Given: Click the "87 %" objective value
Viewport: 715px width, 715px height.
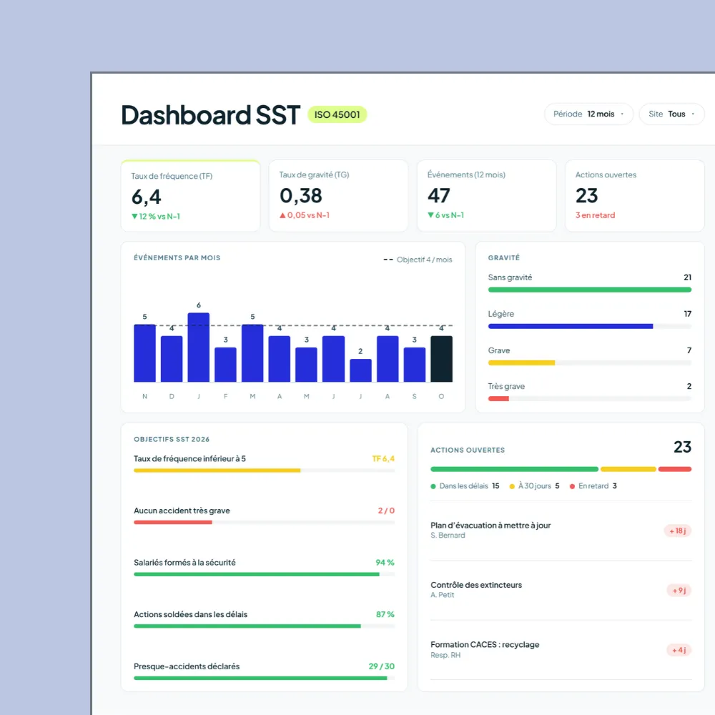Looking at the screenshot, I should tap(385, 615).
